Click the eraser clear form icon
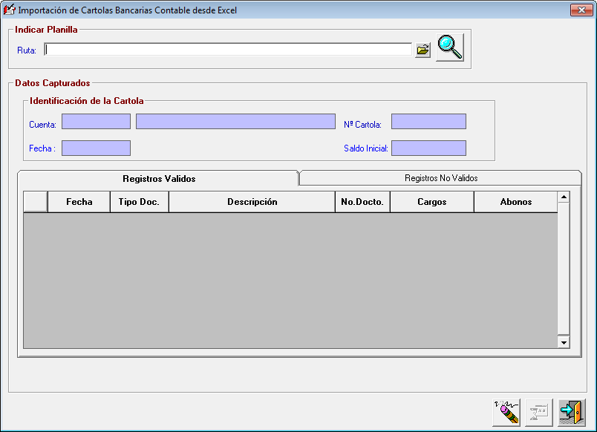The width and height of the screenshot is (597, 432). click(506, 413)
